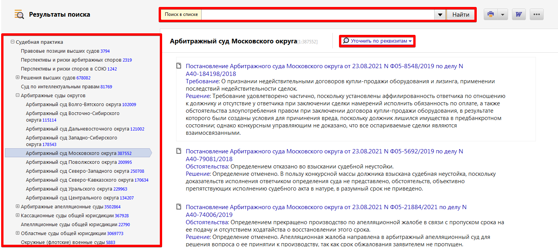Expand the Решения высших судов node
558x249 pixels.
pos(17,77)
